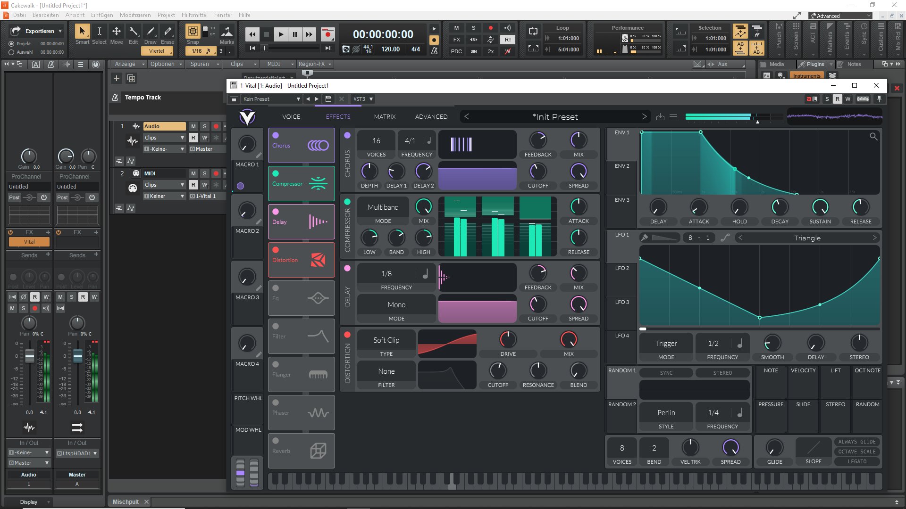
Task: Click the ALWAYS GLIDE button
Action: point(856,442)
